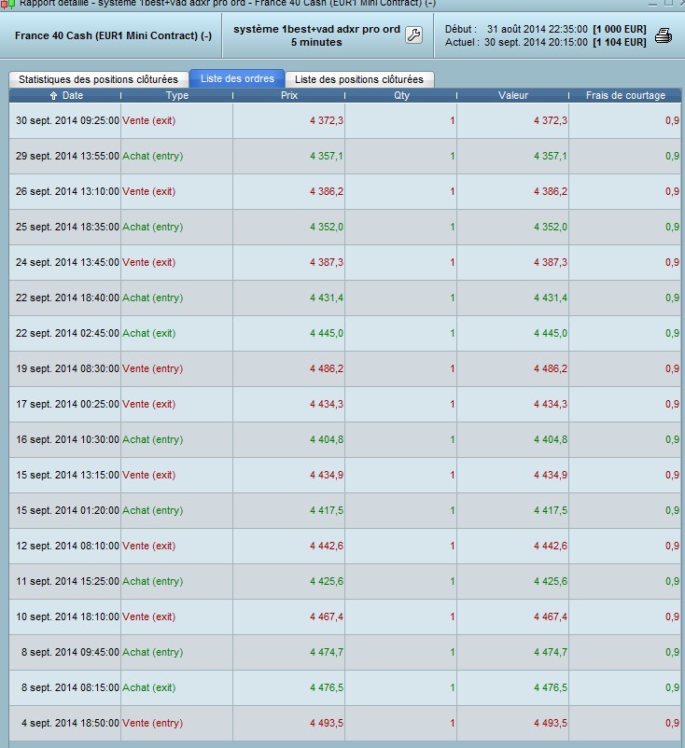The image size is (685, 748).
Task: Open system settings via wrench icon
Action: pyautogui.click(x=413, y=35)
